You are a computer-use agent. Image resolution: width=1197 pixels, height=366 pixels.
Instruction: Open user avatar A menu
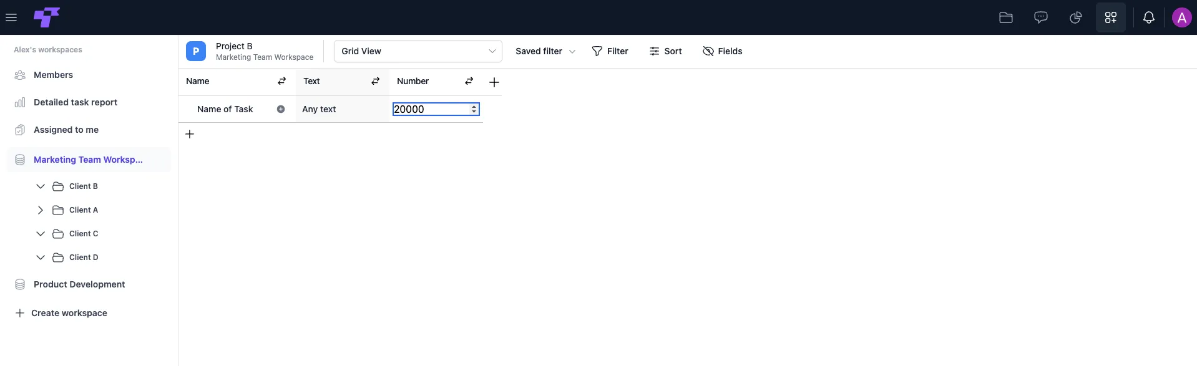1182,17
